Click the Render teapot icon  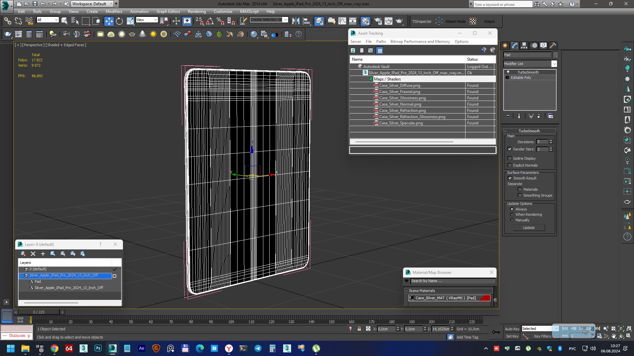399,21
